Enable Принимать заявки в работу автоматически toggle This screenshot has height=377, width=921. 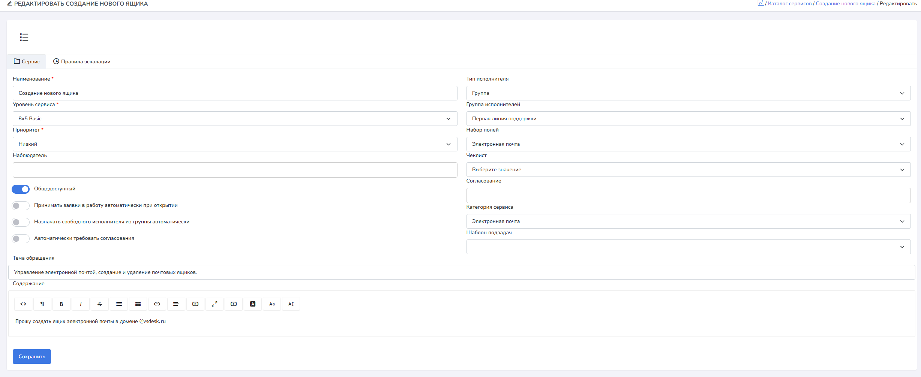(21, 206)
